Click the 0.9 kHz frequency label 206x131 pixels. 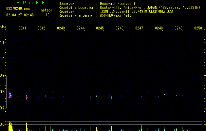click(3, 75)
